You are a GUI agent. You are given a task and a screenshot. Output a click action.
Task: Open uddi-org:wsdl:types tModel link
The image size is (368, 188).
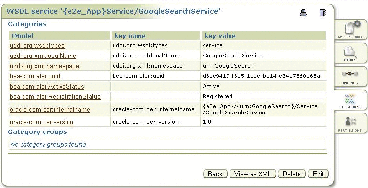(37, 45)
